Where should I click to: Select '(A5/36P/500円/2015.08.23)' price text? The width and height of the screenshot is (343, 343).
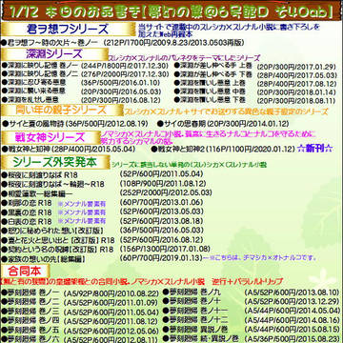tap(292, 338)
